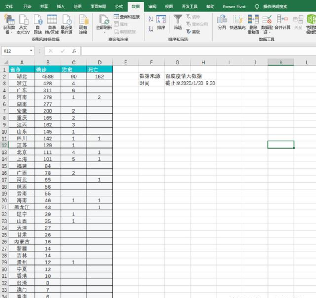Import data From Text/CSV (从文本/CSV)
Viewport: 316px width, 298px height.
[23, 24]
